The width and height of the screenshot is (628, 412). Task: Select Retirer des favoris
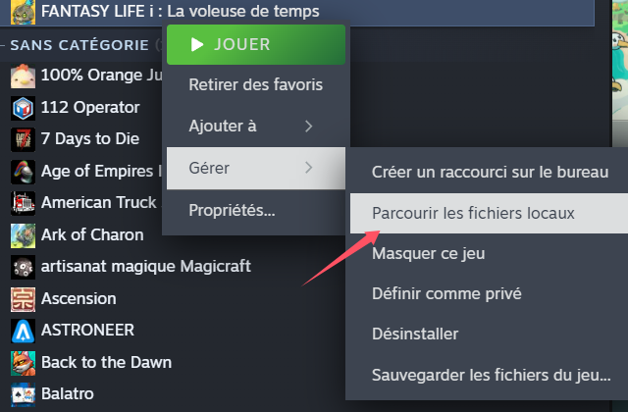[x=256, y=85]
